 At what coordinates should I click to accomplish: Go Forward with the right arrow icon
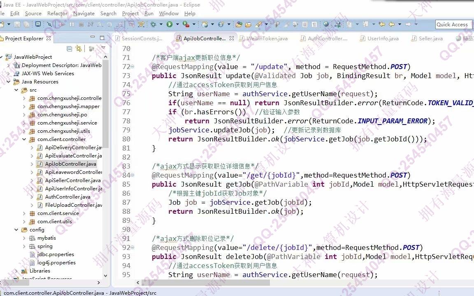pyautogui.click(x=408, y=24)
